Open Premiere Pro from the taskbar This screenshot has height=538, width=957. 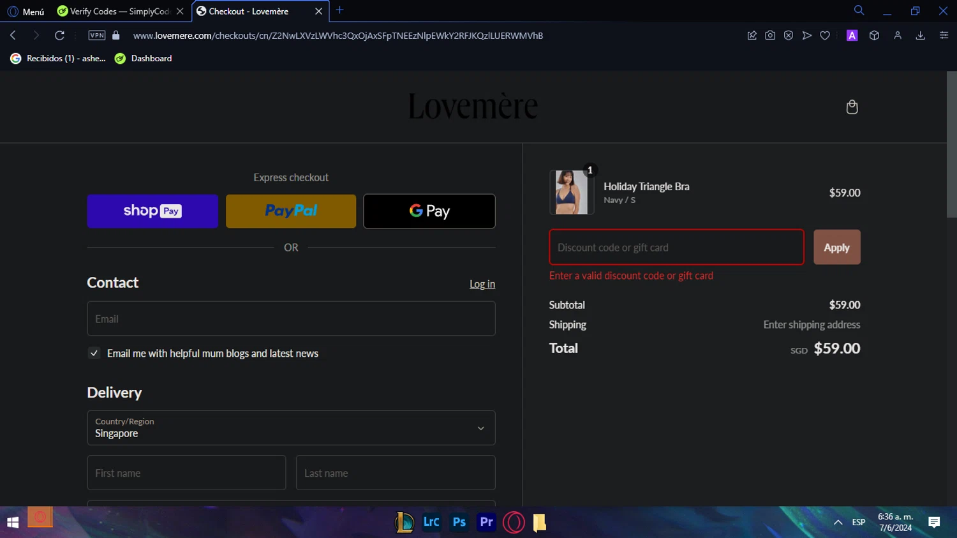coord(486,522)
